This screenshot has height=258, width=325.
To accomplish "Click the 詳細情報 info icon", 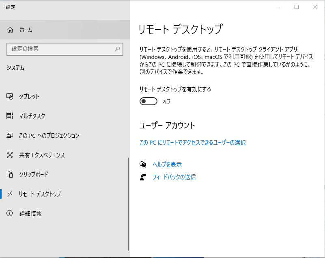I will pyautogui.click(x=9, y=213).
